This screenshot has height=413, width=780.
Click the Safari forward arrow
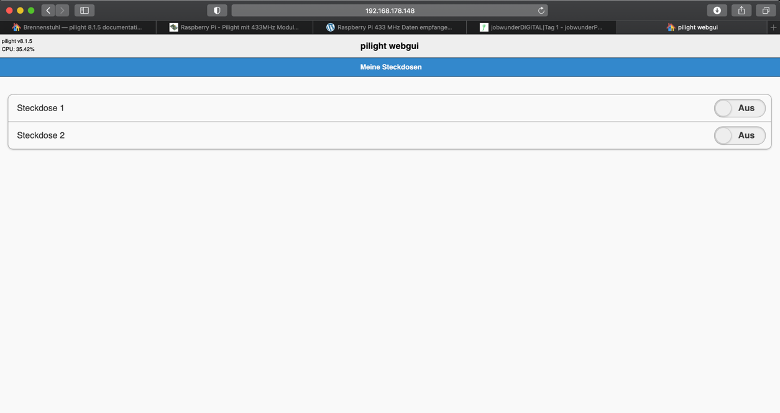(x=62, y=11)
